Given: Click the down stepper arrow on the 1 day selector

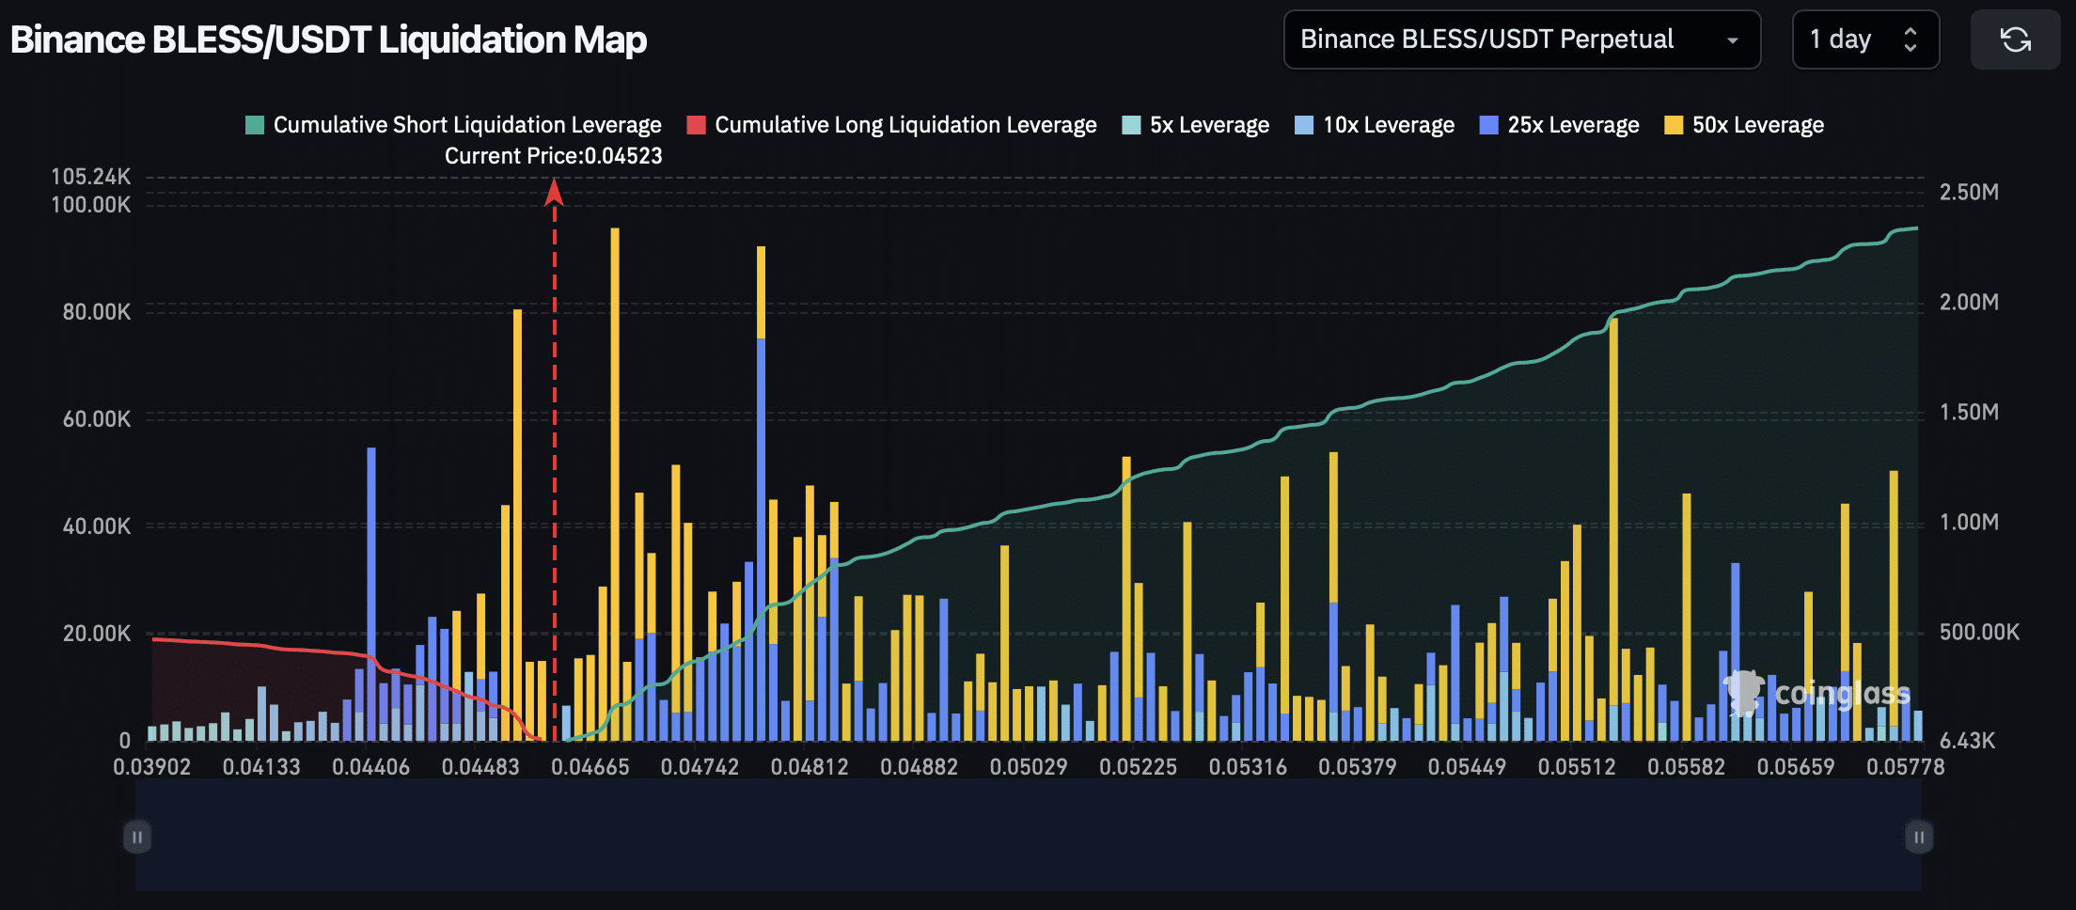Looking at the screenshot, I should pyautogui.click(x=1909, y=48).
